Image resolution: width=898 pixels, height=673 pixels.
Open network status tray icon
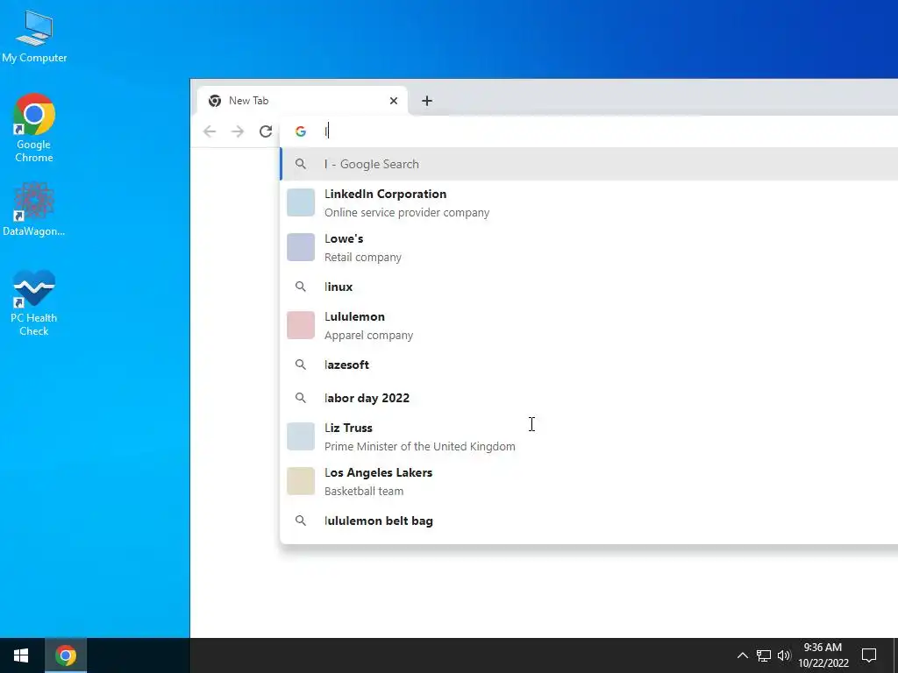click(x=764, y=655)
